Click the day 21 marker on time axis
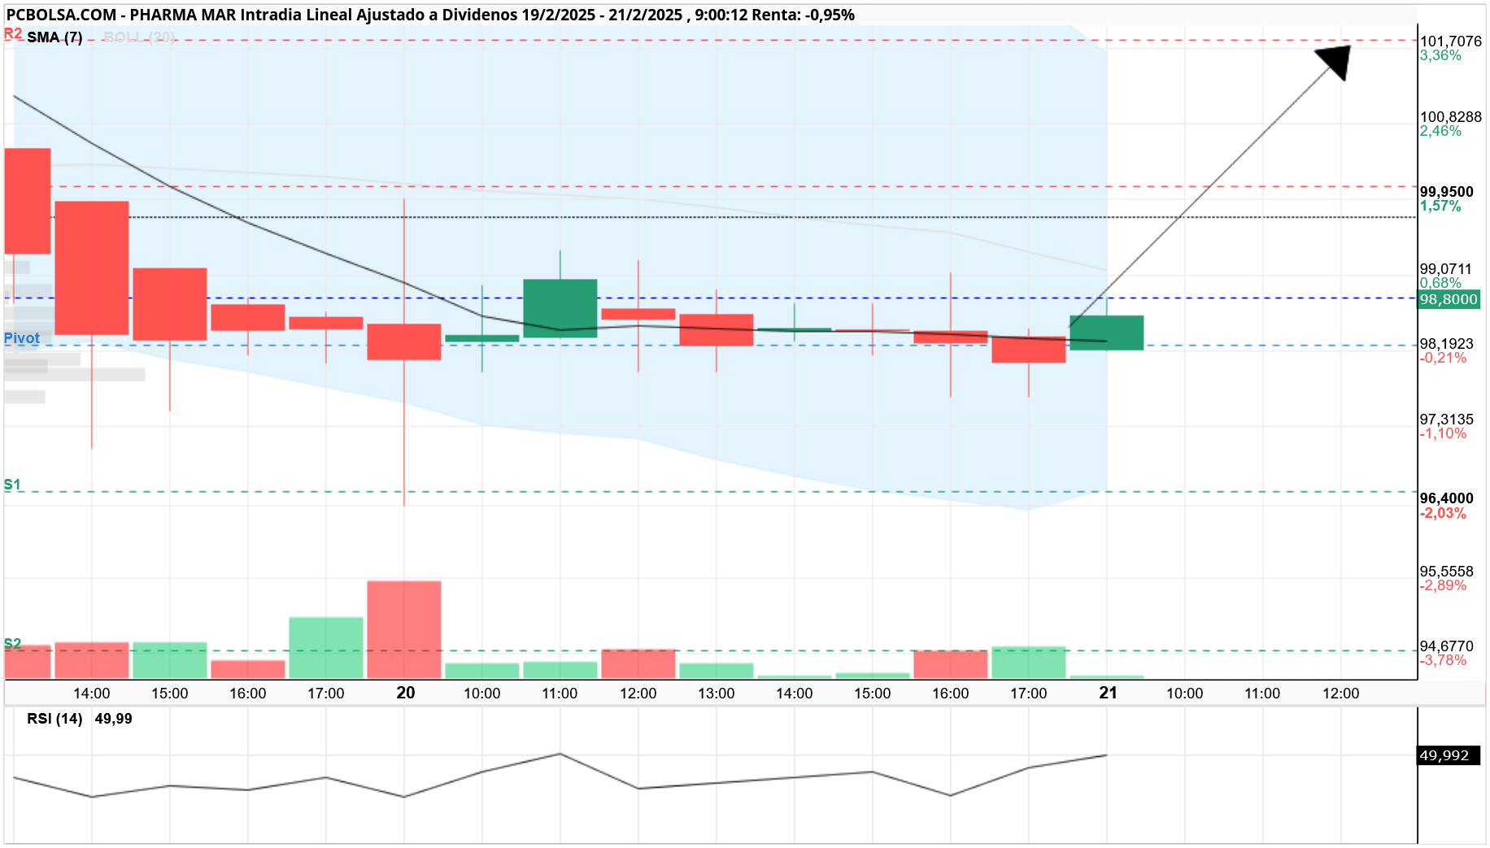 tap(1108, 693)
